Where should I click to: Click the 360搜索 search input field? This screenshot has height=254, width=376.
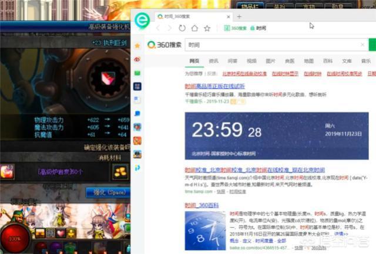tap(270, 45)
